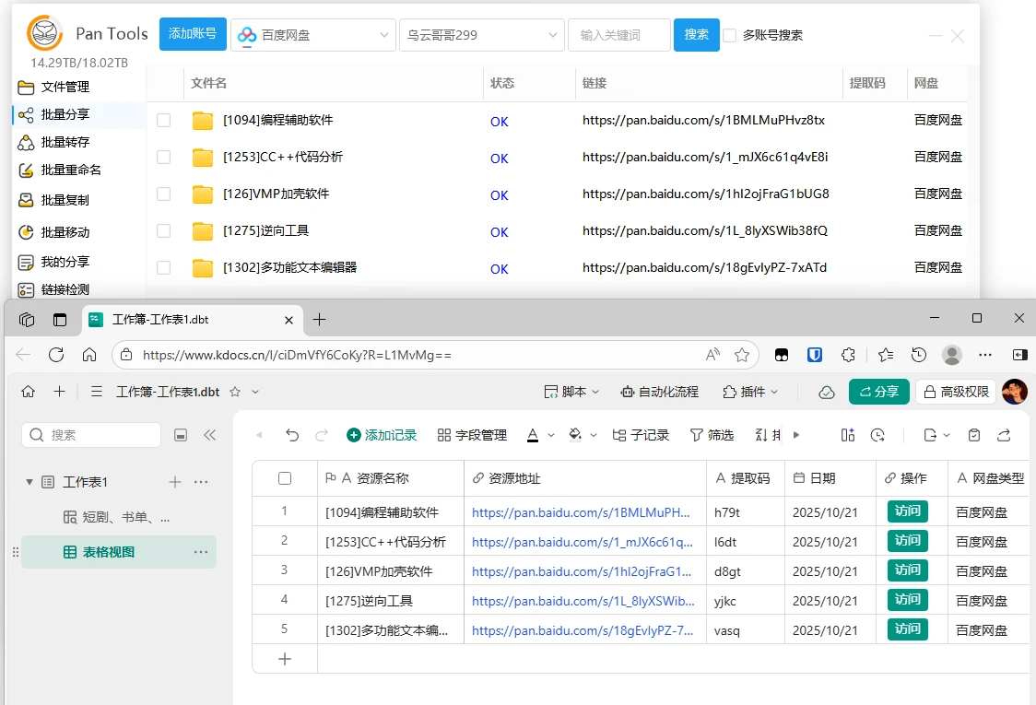Select the 表格视图 view
1036x705 pixels.
[x=108, y=552]
